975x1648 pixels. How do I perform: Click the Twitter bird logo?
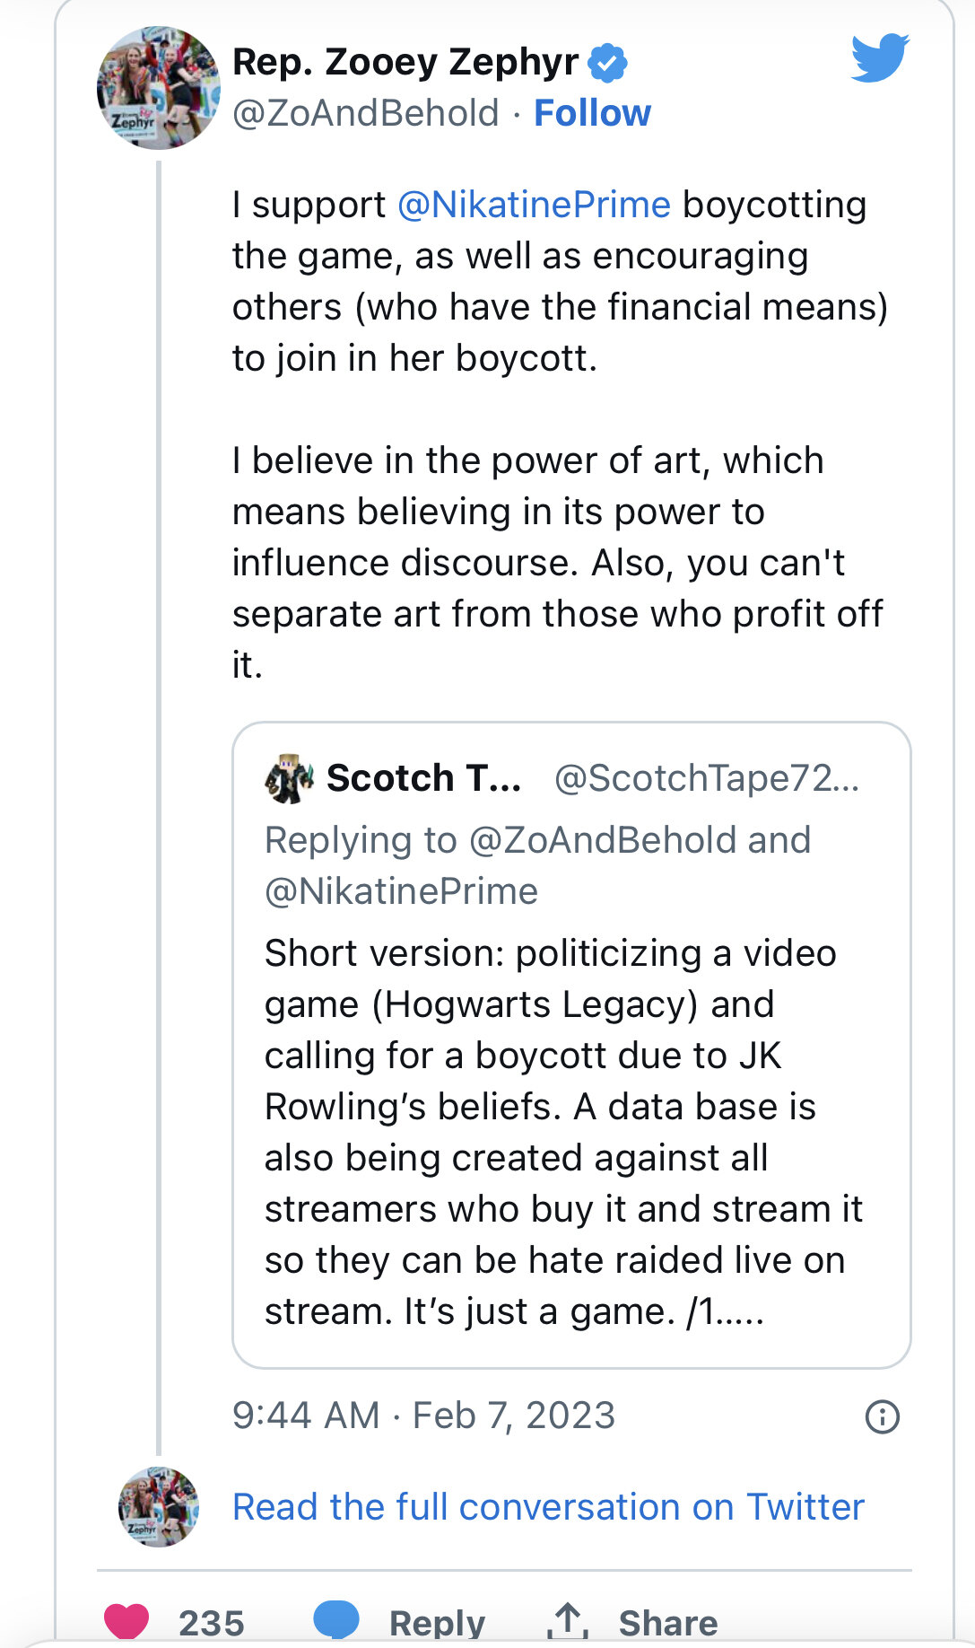click(880, 57)
